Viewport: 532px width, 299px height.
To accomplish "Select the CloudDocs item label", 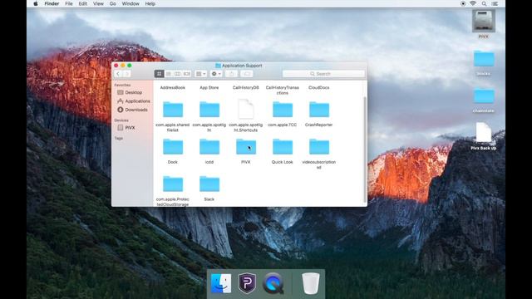I will pyautogui.click(x=319, y=88).
